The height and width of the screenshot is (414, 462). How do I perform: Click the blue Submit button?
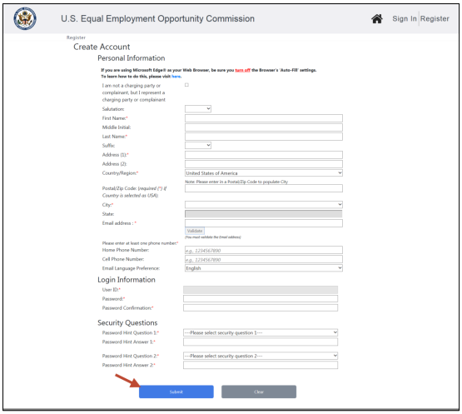pyautogui.click(x=176, y=392)
